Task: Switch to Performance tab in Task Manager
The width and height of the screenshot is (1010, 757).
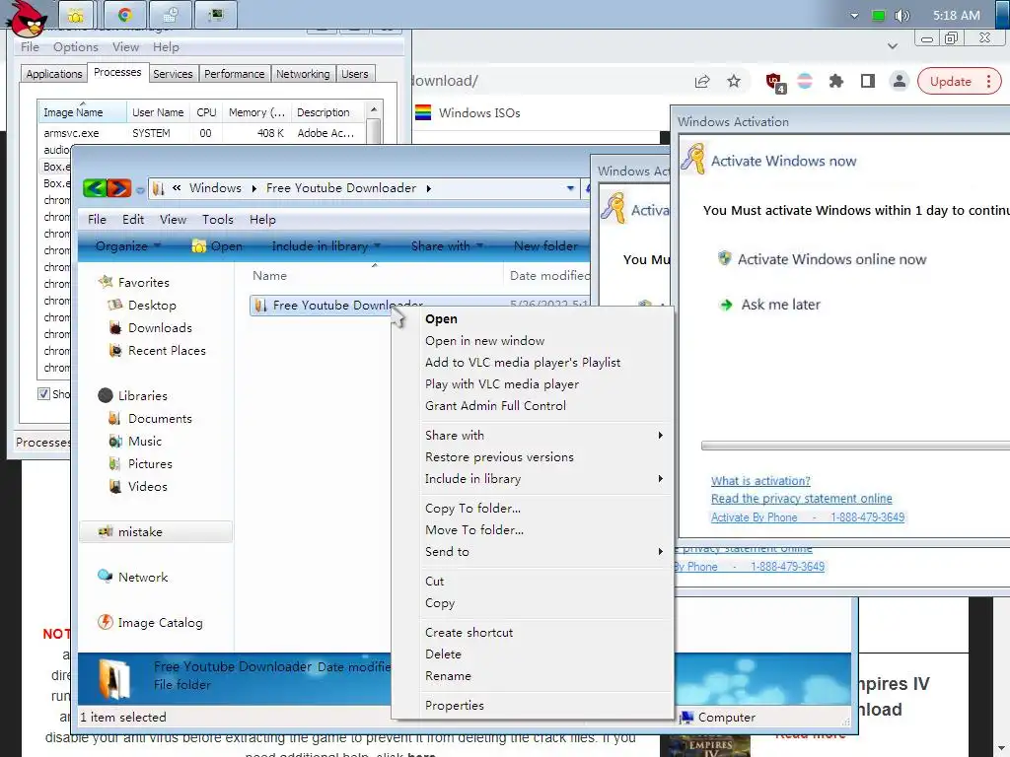Action: 235,74
